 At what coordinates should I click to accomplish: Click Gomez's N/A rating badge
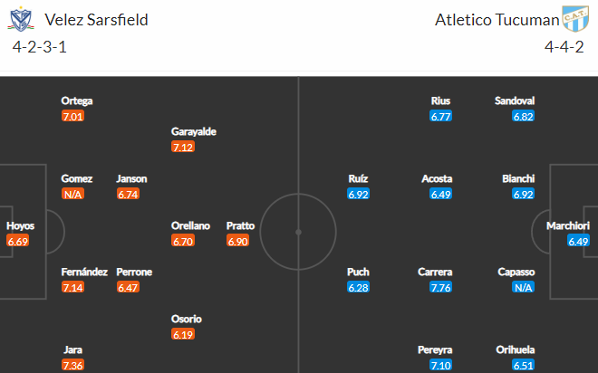pos(72,195)
